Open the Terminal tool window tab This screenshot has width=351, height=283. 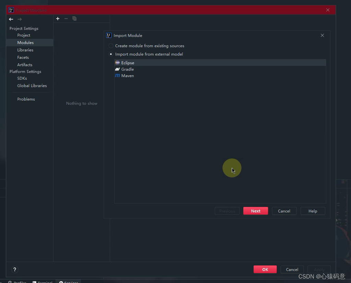43,282
